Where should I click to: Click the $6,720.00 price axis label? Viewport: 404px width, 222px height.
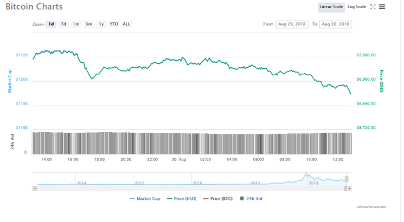tap(366, 128)
